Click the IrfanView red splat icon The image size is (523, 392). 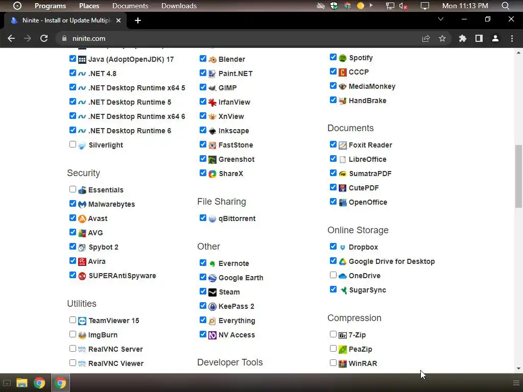[212, 102]
